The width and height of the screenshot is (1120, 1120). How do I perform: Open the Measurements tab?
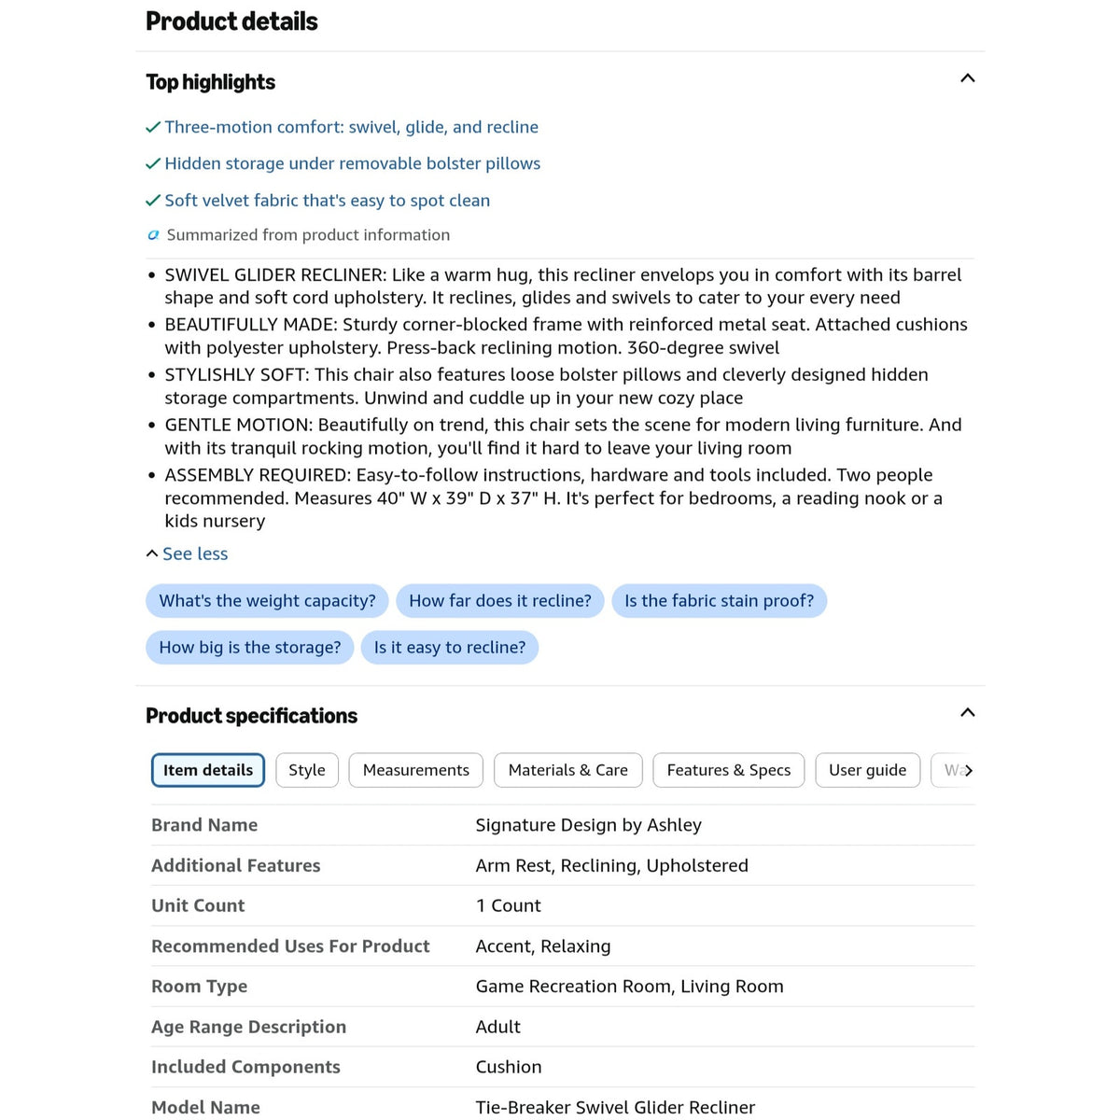click(416, 770)
